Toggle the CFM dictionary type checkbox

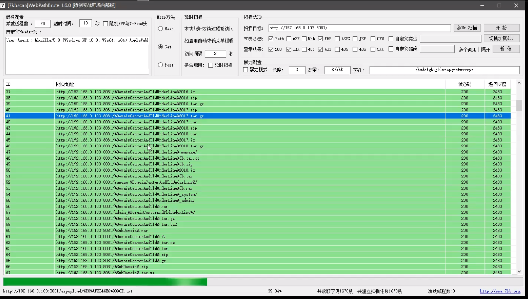[373, 39]
